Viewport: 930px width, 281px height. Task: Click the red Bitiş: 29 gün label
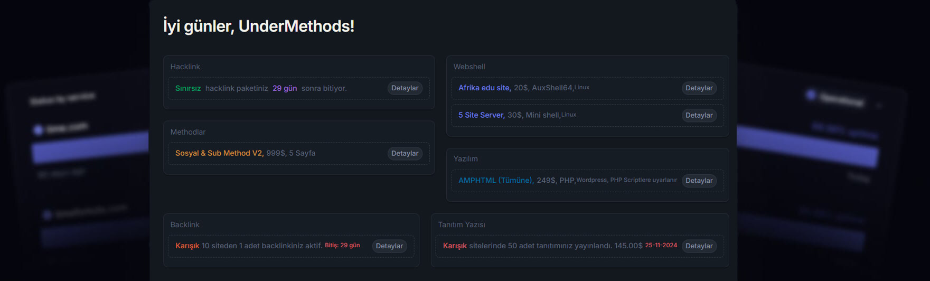[x=342, y=245]
